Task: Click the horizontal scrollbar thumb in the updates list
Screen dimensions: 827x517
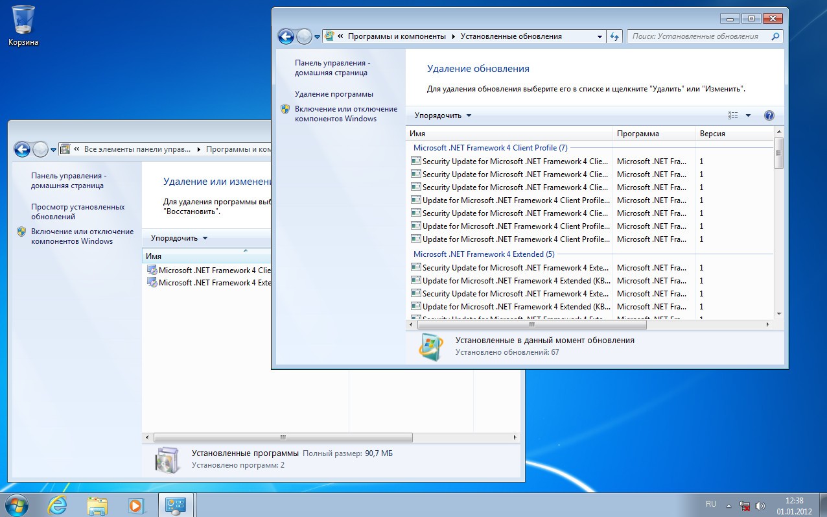Action: coord(532,324)
